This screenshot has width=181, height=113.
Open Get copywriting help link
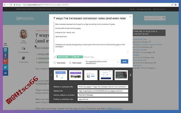[x=144, y=9]
